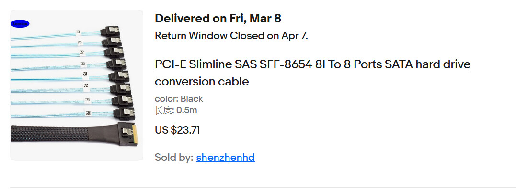Click the P5 cable label in image
Screen dimensions: 516x191
pos(85,74)
